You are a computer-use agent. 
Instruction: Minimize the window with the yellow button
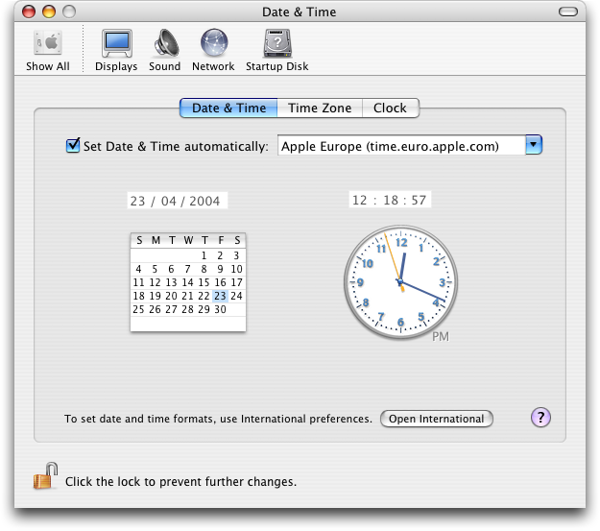[x=49, y=12]
